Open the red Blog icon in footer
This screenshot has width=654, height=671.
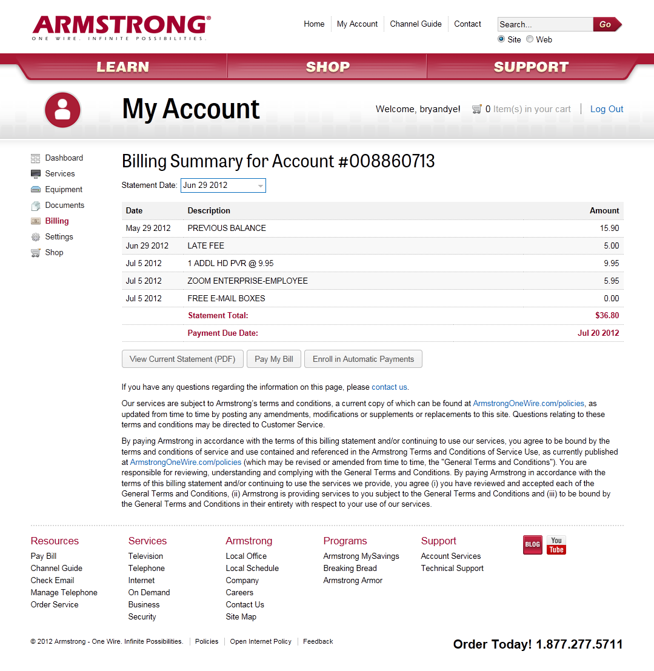[532, 545]
